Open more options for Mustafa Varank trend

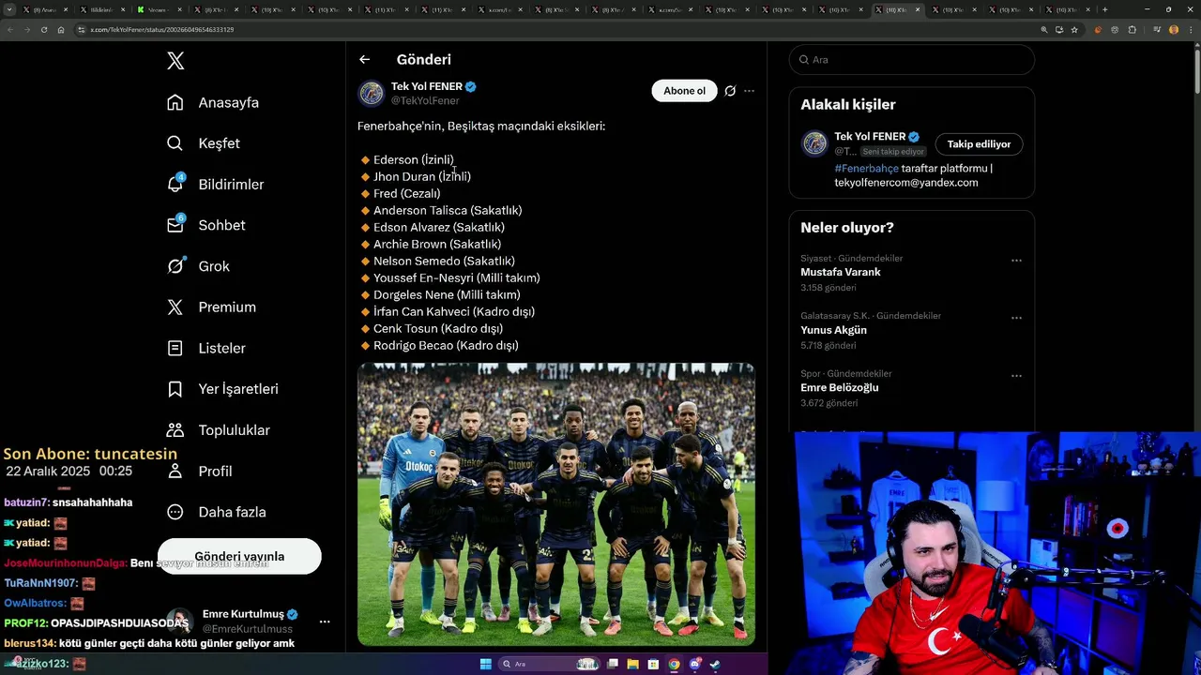point(1016,261)
